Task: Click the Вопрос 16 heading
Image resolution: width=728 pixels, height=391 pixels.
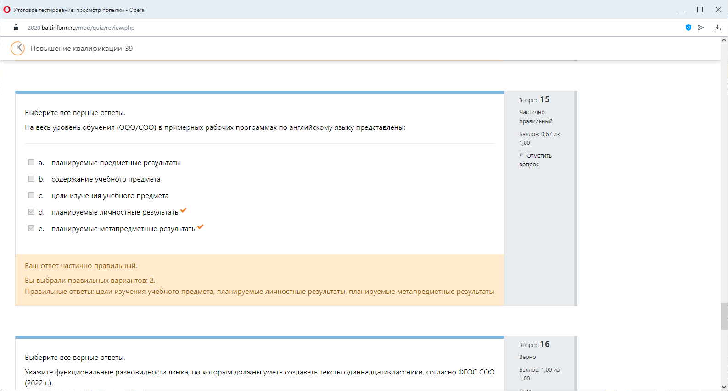Action: click(x=534, y=344)
